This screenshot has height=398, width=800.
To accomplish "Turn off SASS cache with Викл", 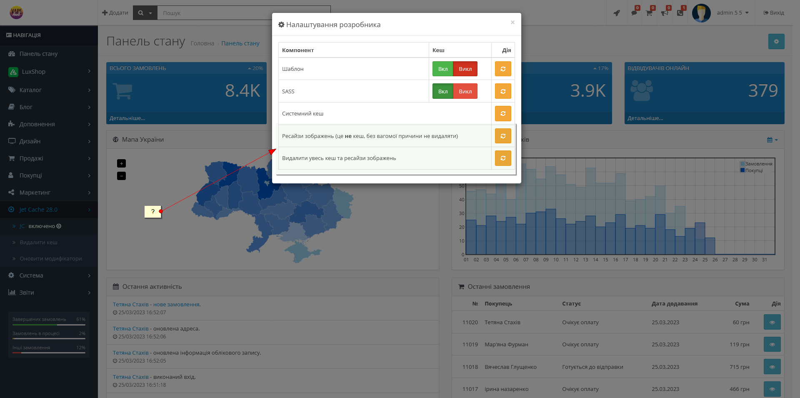I will (x=465, y=91).
